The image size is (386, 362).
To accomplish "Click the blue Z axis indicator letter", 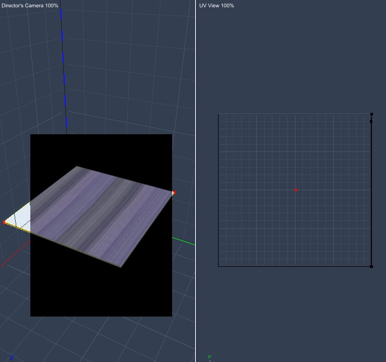I will [x=12, y=358].
